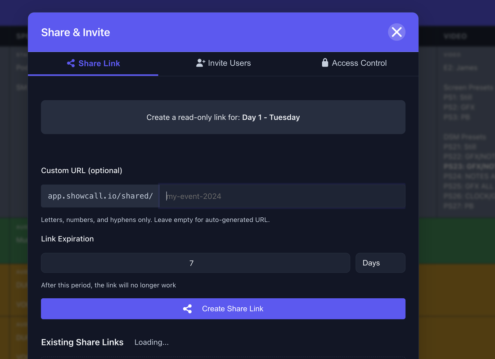Click the app.showcall.io/shared/ prefix text

point(100,196)
